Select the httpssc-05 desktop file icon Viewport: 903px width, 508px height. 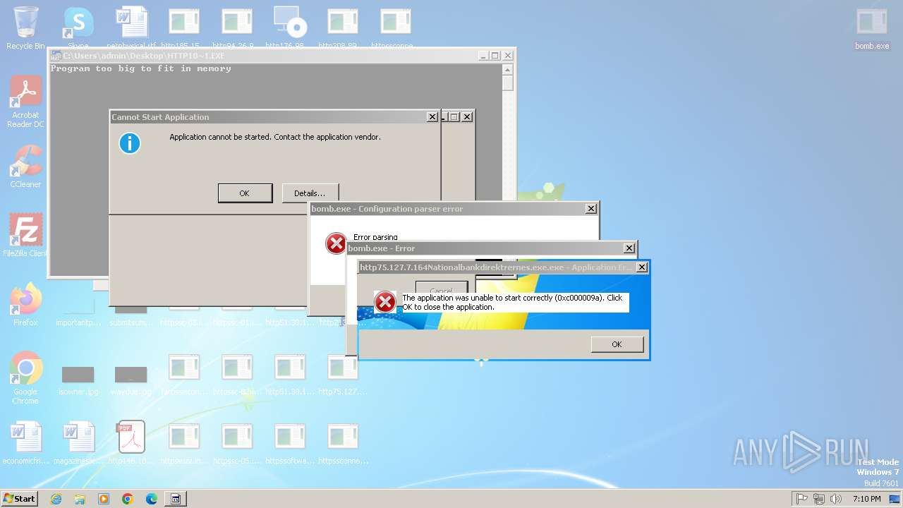[237, 442]
